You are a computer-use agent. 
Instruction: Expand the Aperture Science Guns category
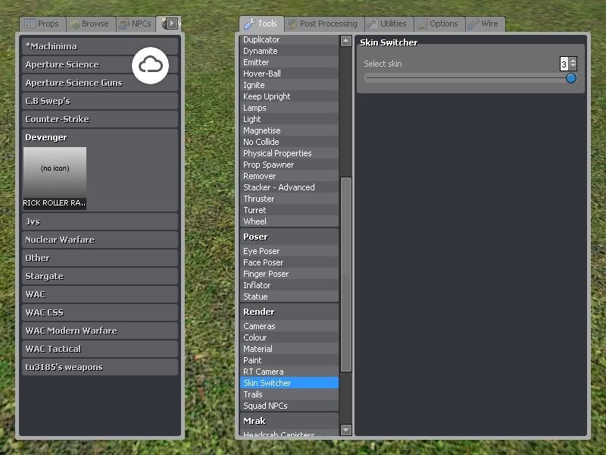[100, 83]
